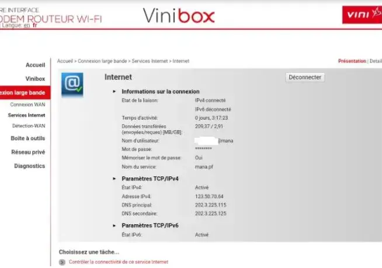Click the Vinibox title logo

tap(180, 15)
